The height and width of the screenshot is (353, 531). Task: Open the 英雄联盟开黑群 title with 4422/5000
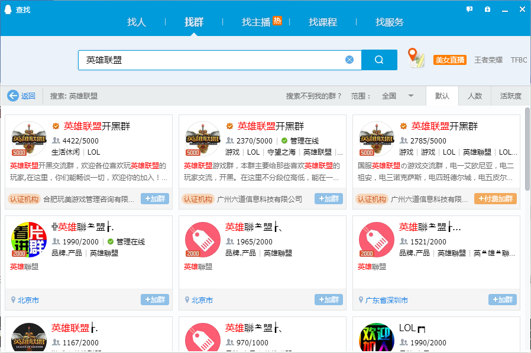97,126
